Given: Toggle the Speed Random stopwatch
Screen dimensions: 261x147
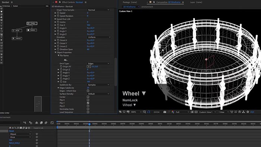Looking at the screenshot, I should [x=58, y=16].
